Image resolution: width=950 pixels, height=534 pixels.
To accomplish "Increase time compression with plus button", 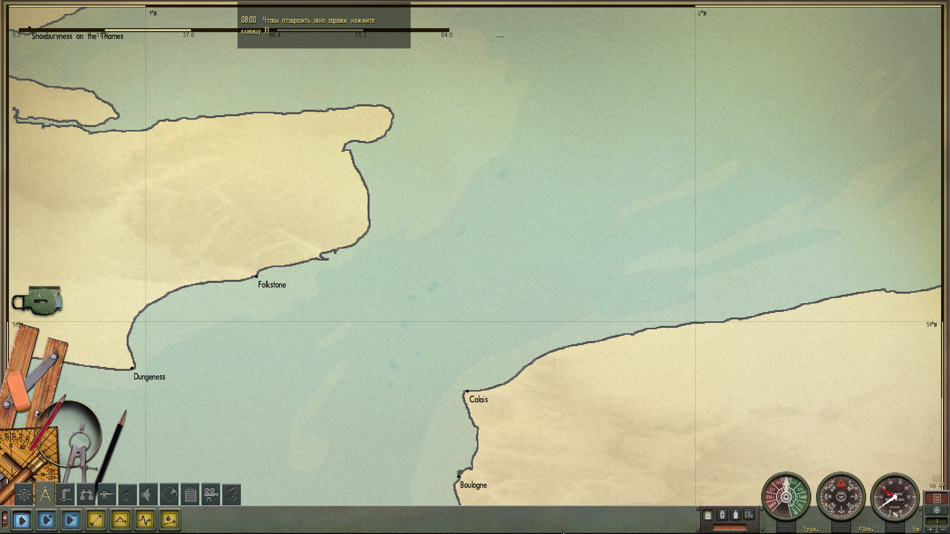I will (x=931, y=529).
